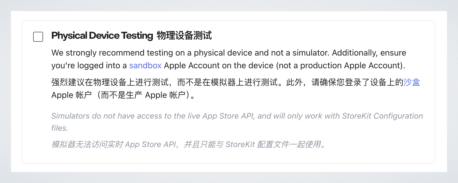This screenshot has height=183, width=458.
Task: Check the Physical Device Testing checkbox
Action: pos(38,37)
